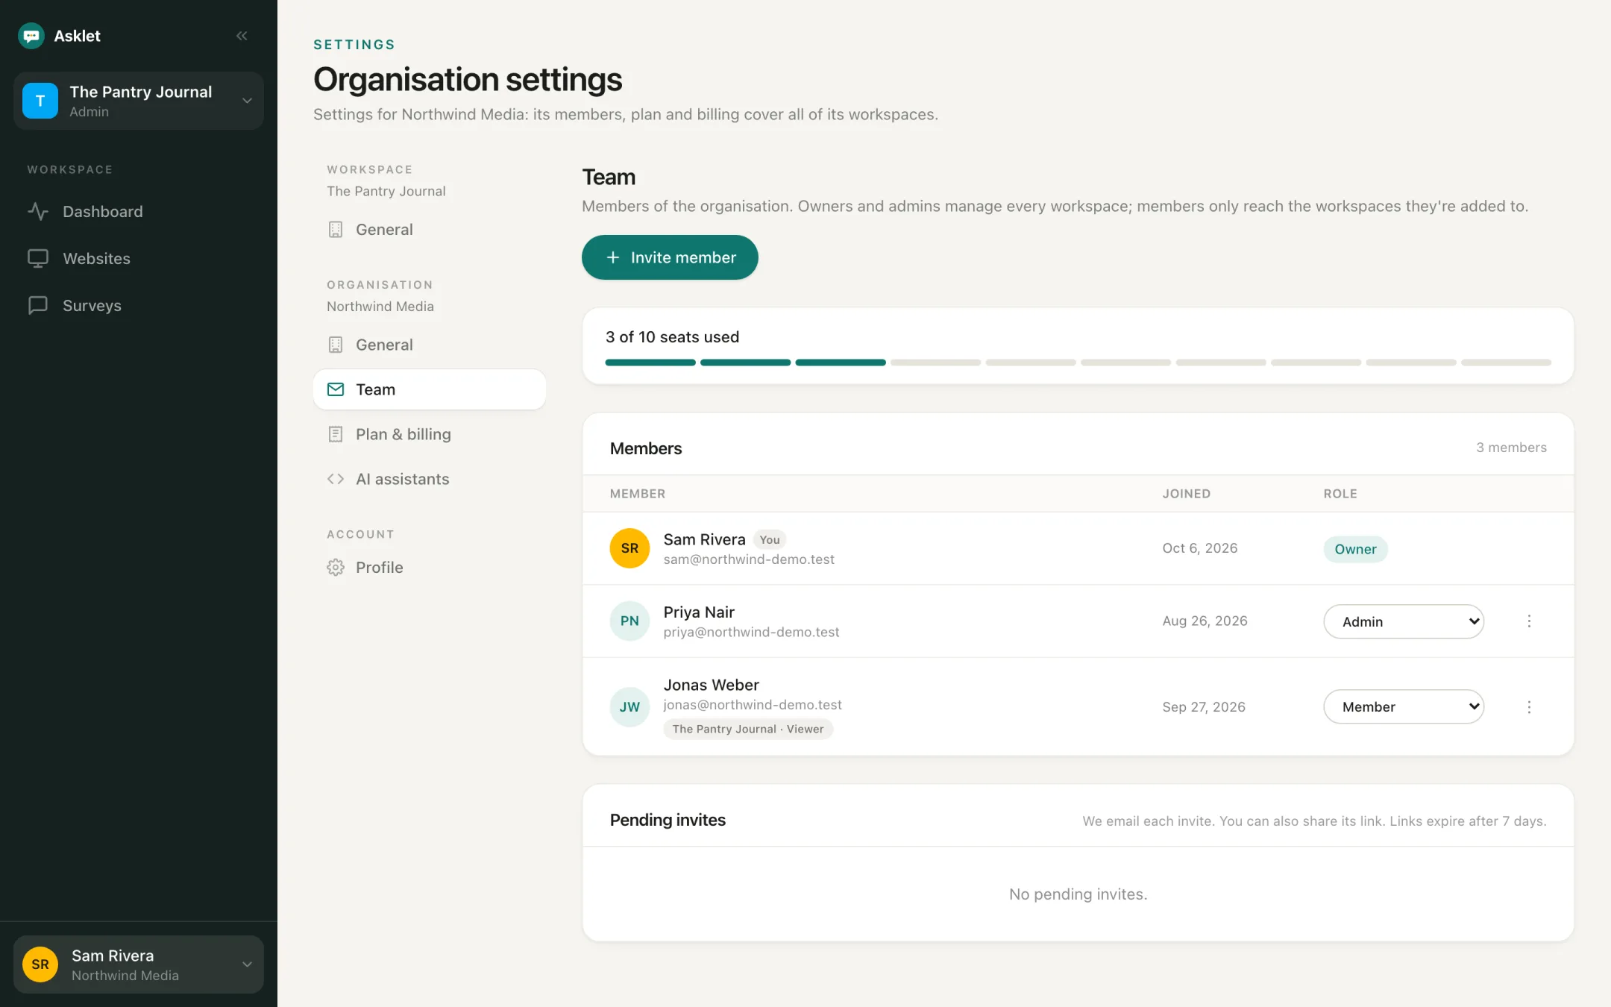
Task: Click Priya Nair's PN avatar
Action: click(x=629, y=621)
